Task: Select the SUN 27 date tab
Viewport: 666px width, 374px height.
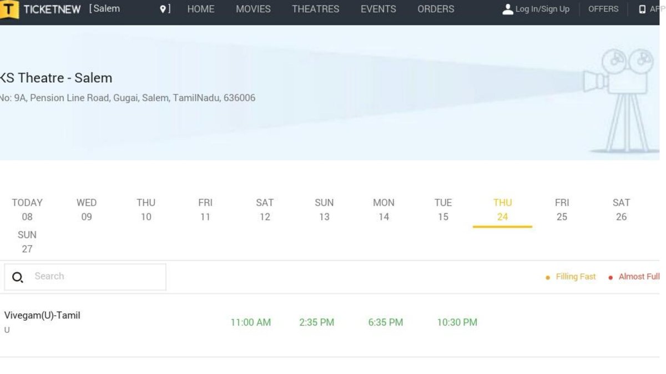Action: coord(27,242)
